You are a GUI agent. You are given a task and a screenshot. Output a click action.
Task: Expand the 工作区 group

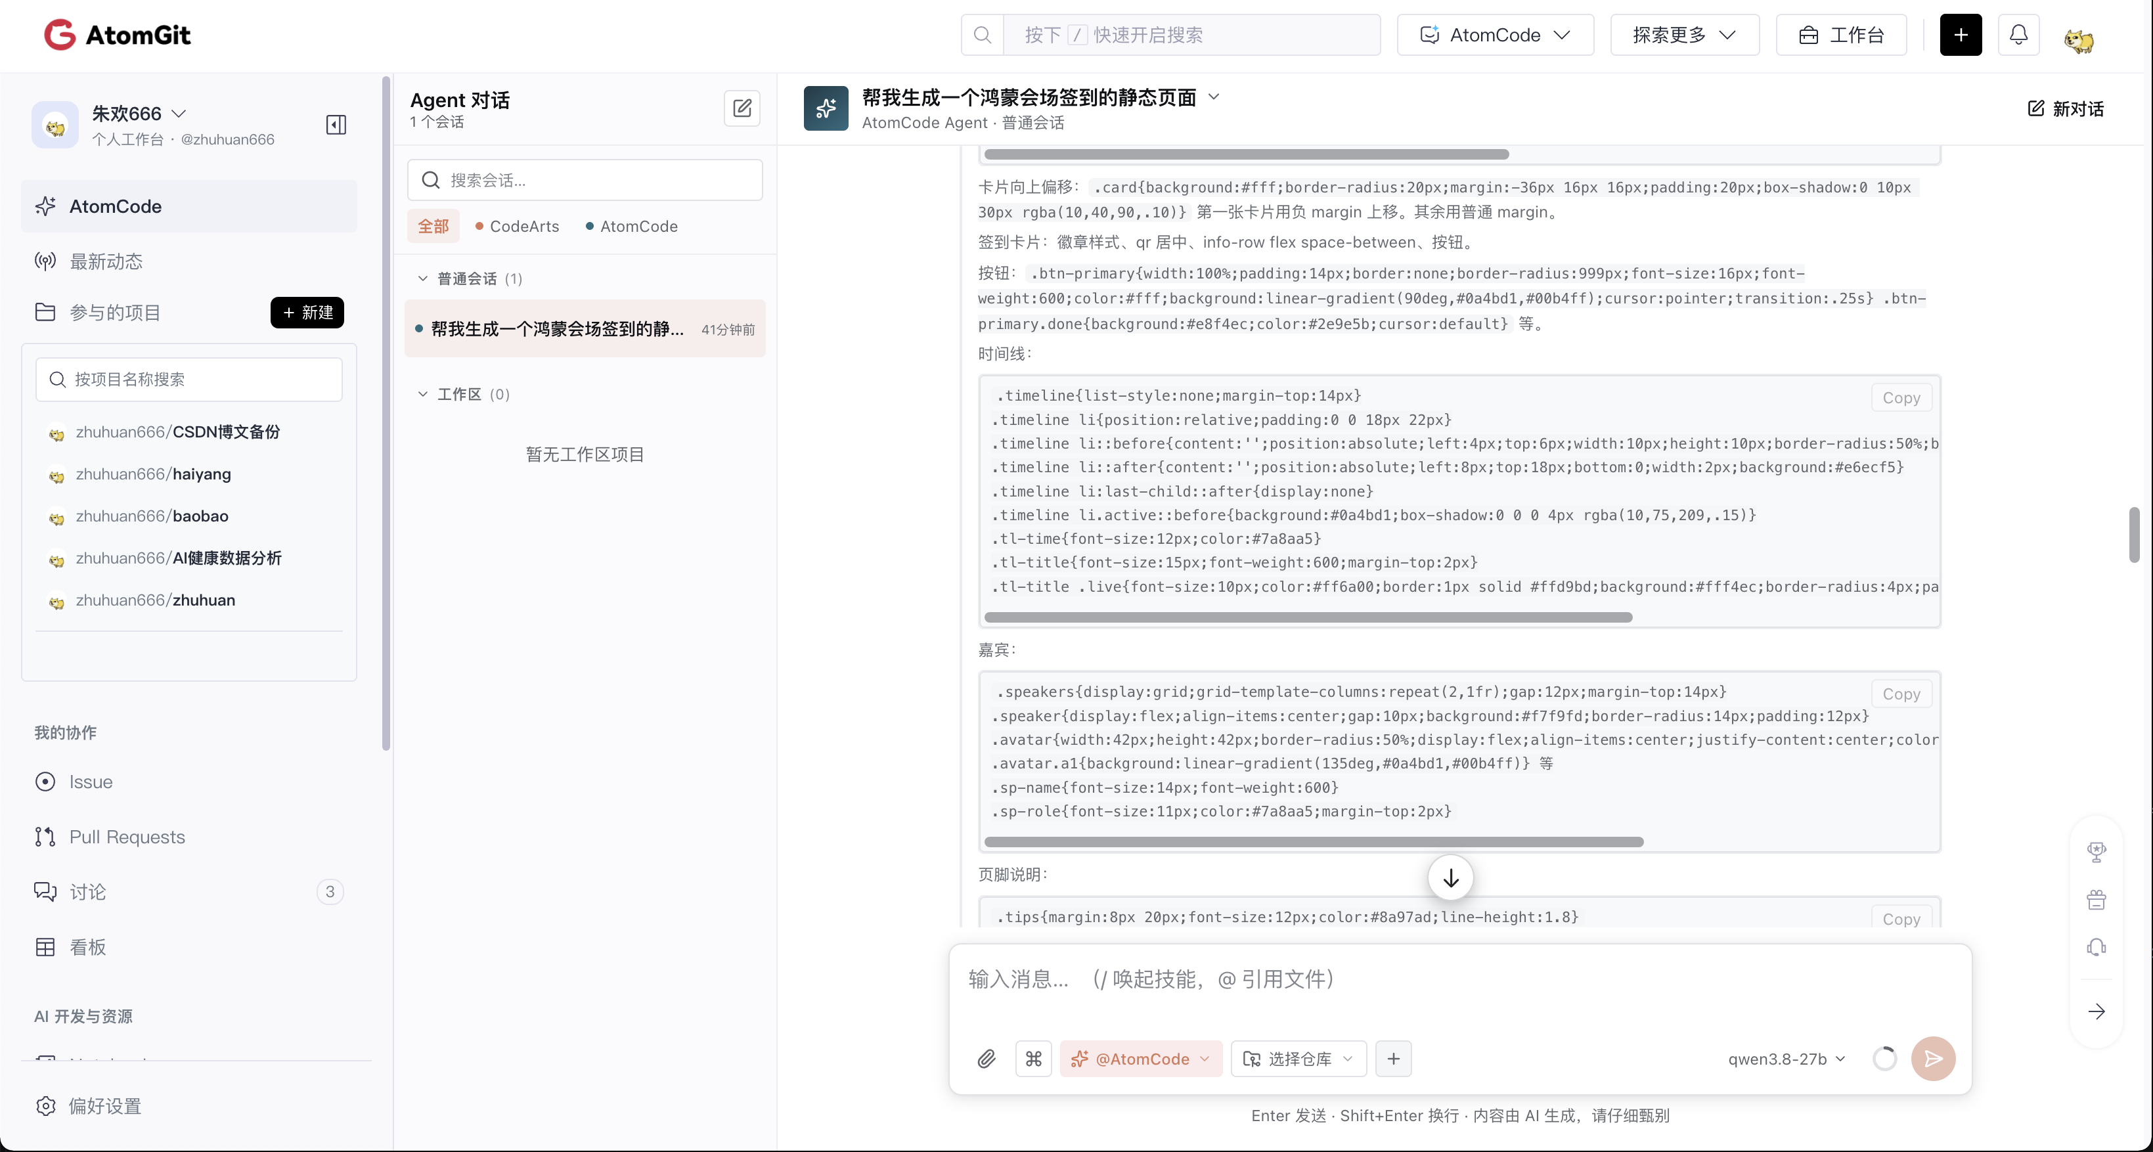[x=423, y=394]
